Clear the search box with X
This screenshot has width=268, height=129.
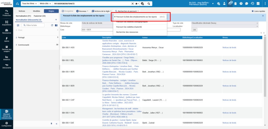pyautogui.click(x=133, y=4)
